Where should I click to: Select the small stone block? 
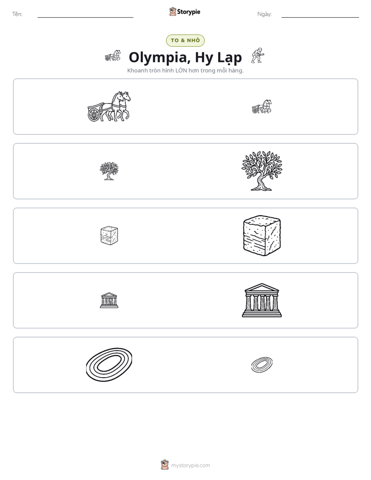109,235
